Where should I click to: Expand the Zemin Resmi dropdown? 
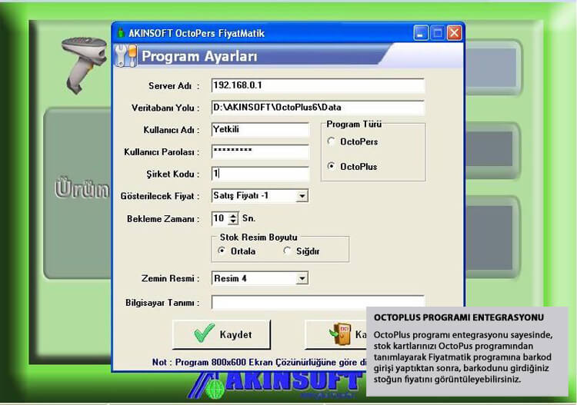pyautogui.click(x=302, y=278)
